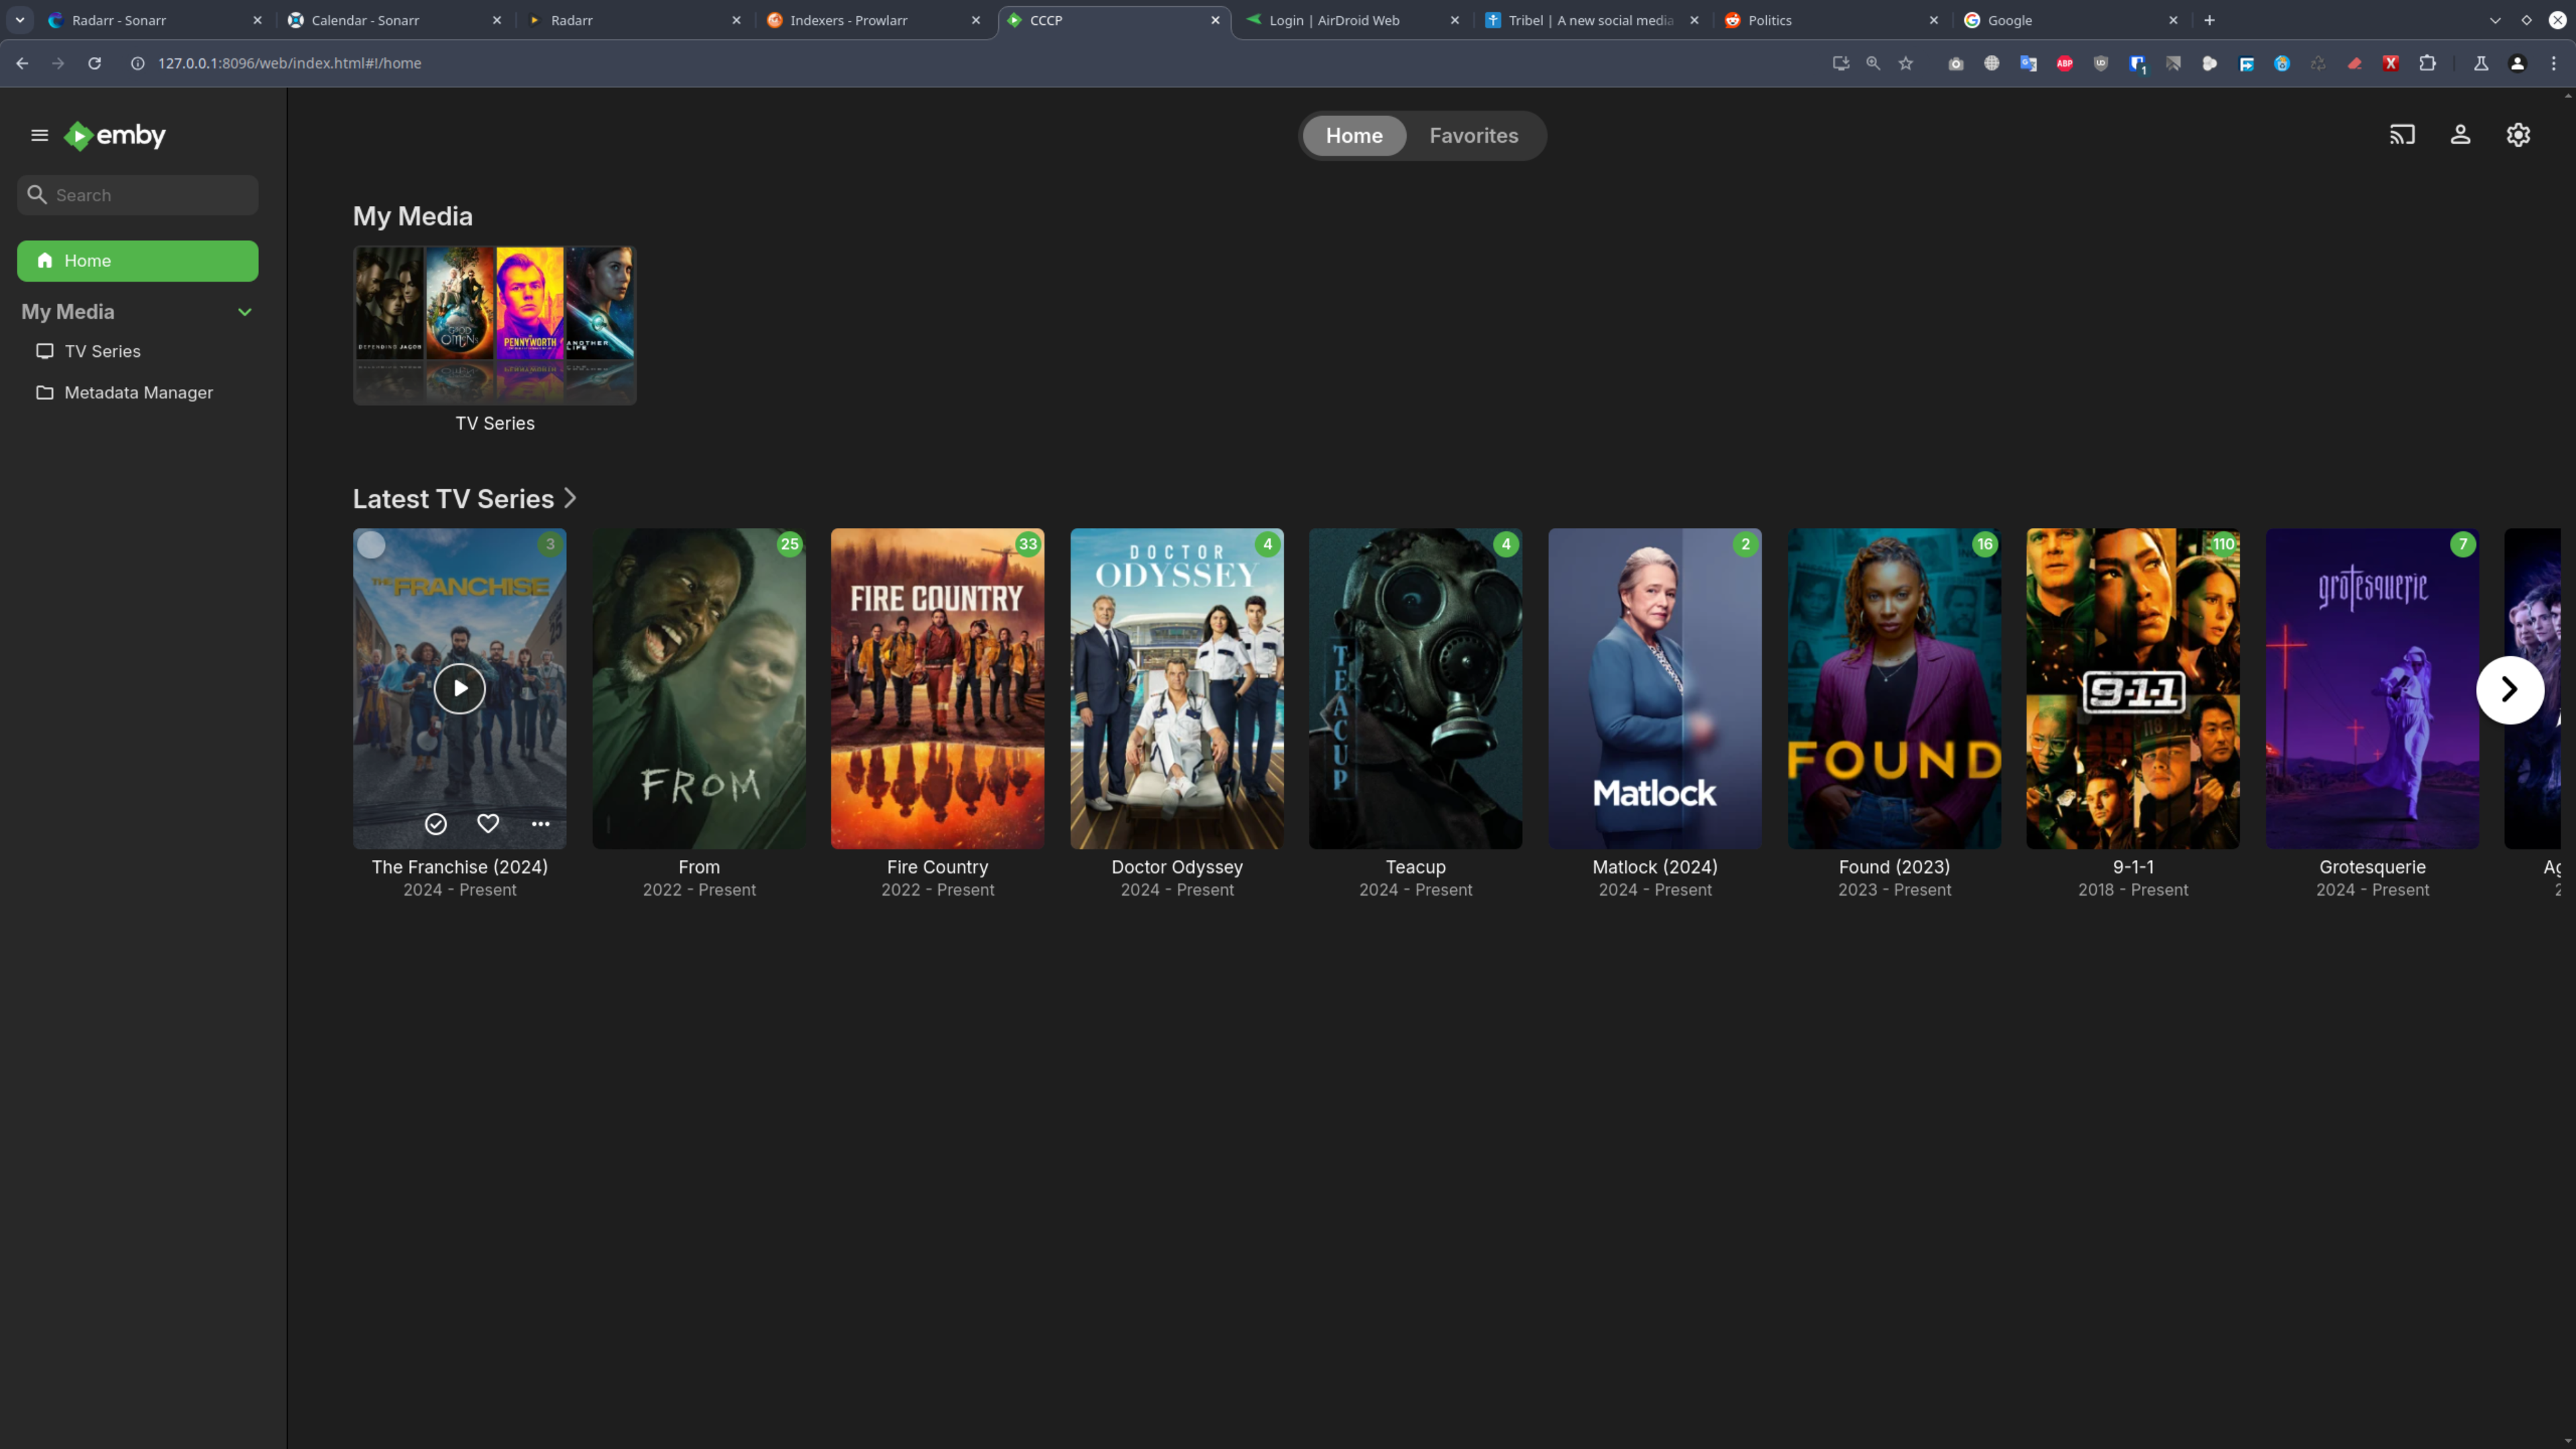Open TV Series in the sidebar
The image size is (2576, 1449).
pyautogui.click(x=102, y=351)
